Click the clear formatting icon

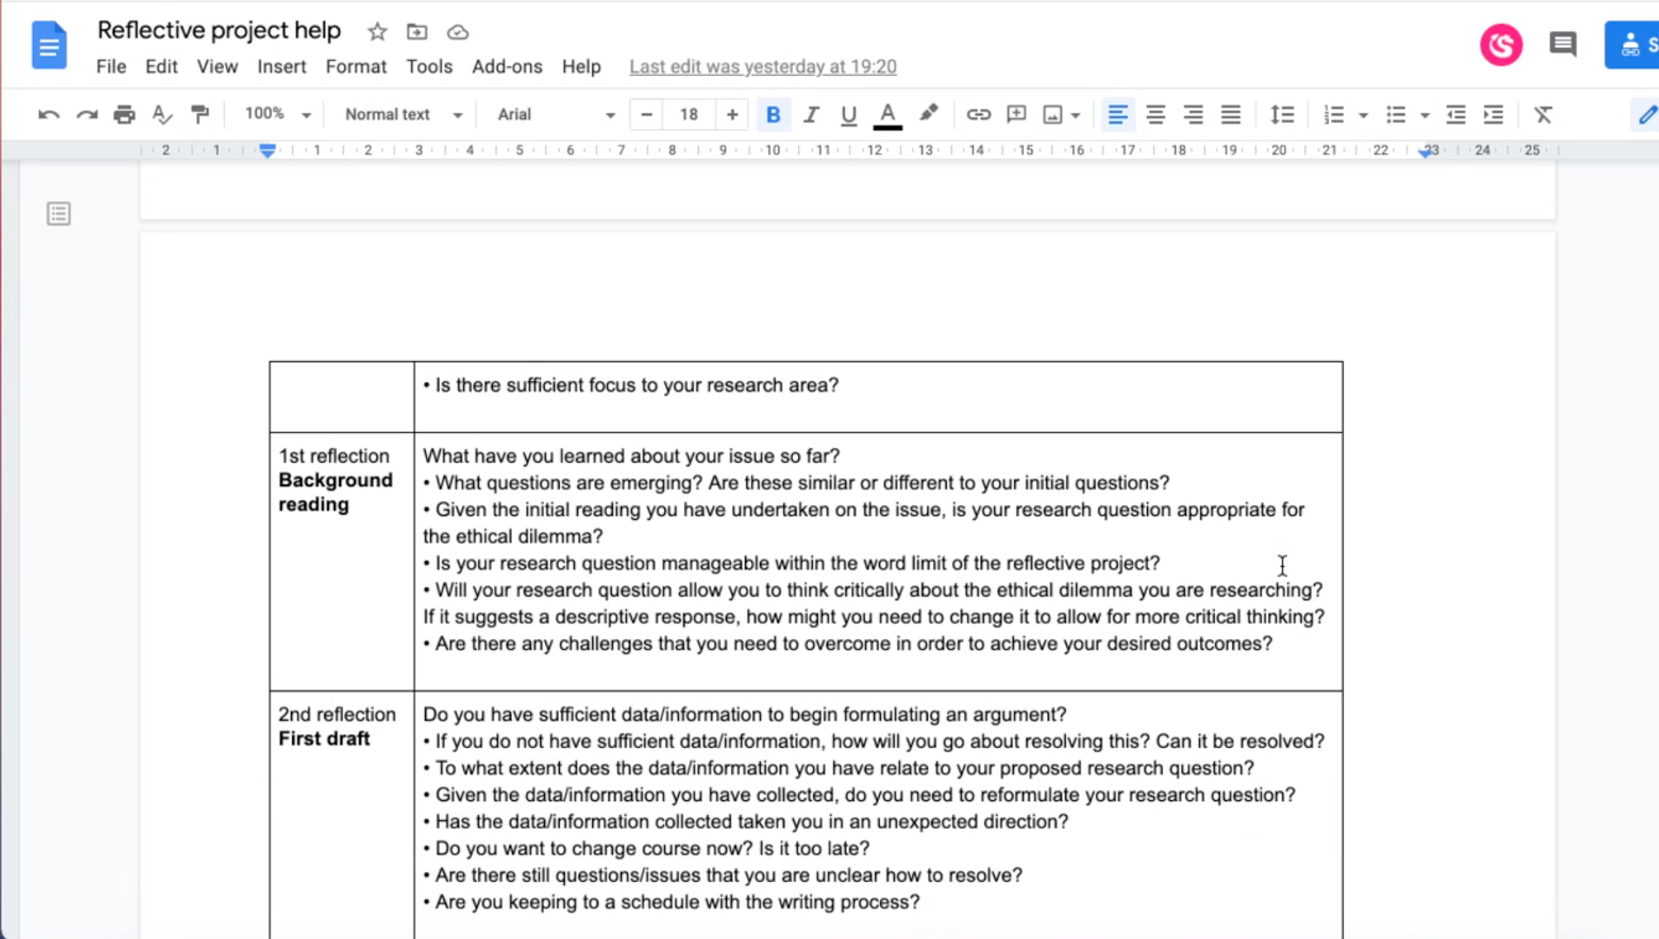click(1543, 115)
